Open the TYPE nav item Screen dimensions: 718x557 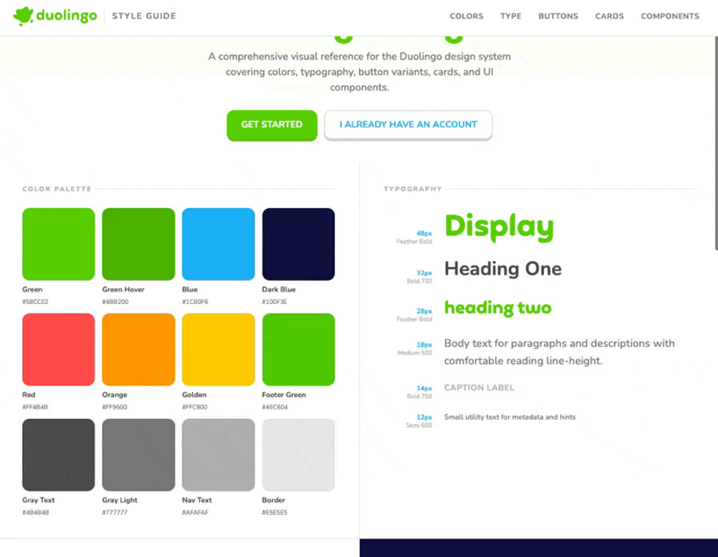[511, 16]
